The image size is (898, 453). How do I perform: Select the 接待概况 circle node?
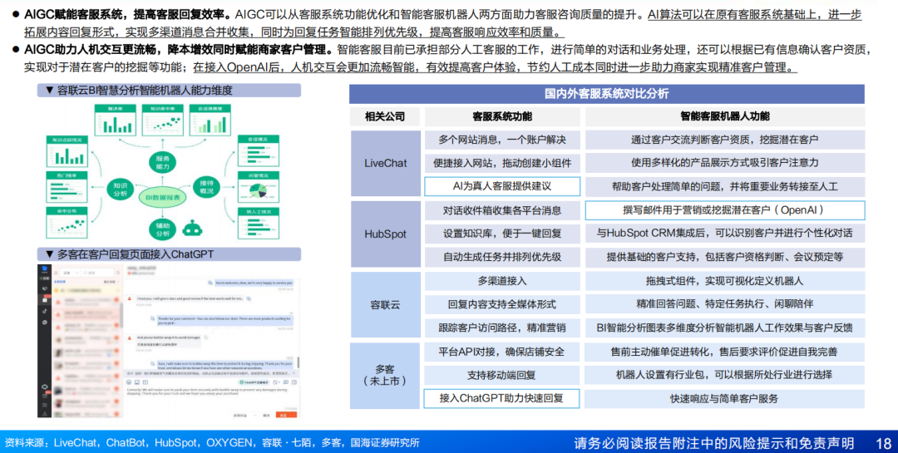coord(206,187)
